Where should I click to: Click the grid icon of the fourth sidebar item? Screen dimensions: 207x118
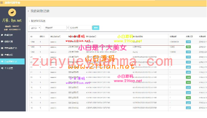[2, 55]
